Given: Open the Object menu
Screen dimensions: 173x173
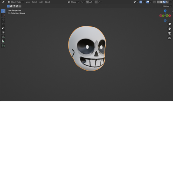Looking at the screenshot, I should point(47,2).
